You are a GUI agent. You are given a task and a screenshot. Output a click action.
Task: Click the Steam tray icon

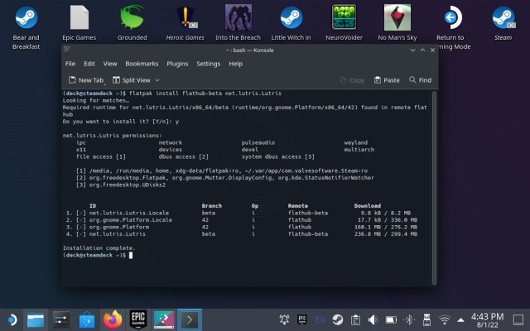(x=337, y=319)
